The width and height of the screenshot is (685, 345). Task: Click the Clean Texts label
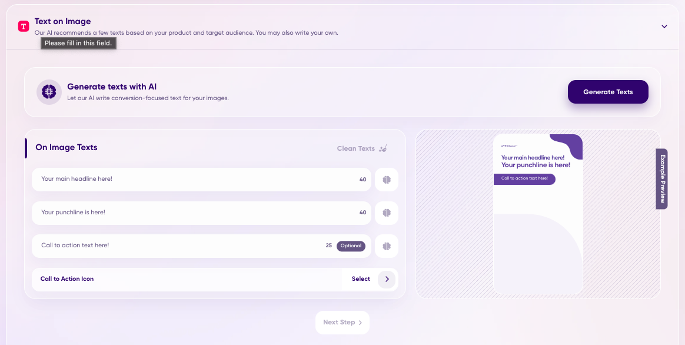coord(355,148)
